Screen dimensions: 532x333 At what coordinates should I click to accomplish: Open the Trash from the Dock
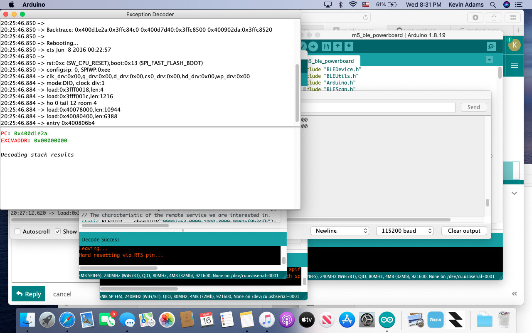point(504,320)
